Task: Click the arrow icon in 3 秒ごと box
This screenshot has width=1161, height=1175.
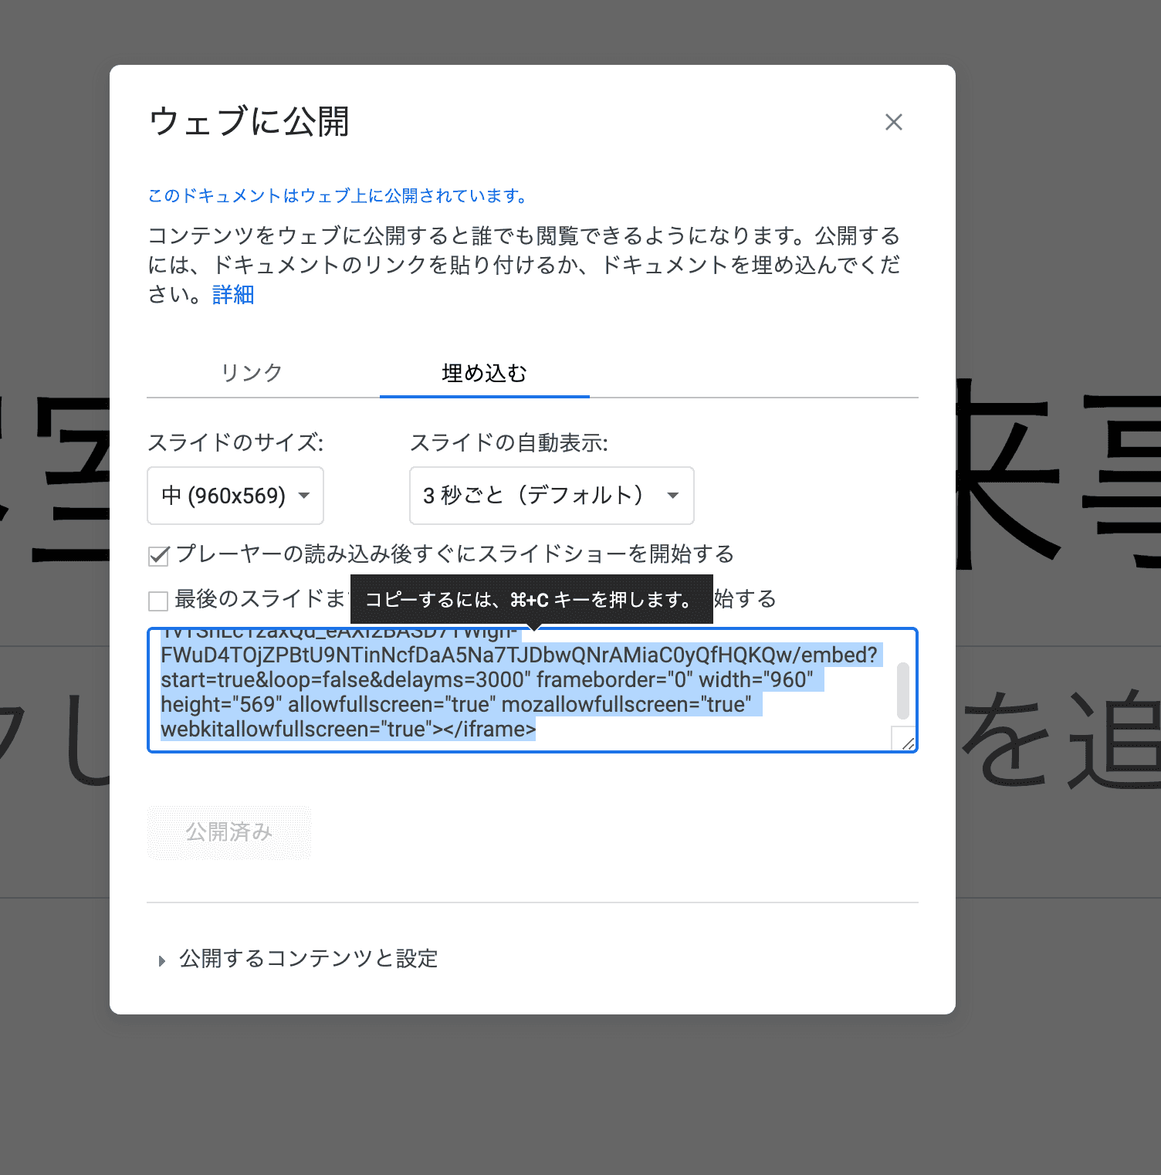Action: [673, 496]
